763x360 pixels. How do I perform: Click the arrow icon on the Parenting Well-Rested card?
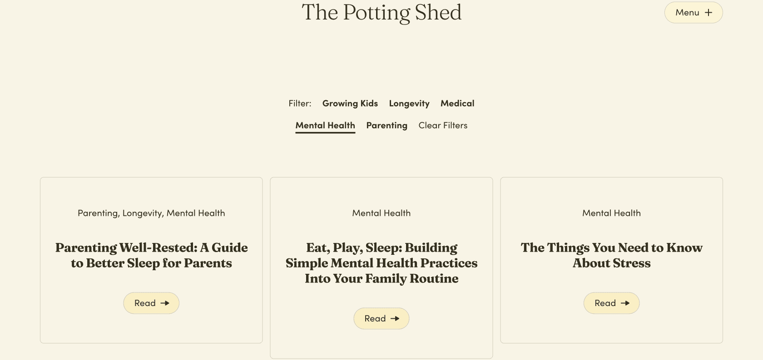tap(165, 303)
